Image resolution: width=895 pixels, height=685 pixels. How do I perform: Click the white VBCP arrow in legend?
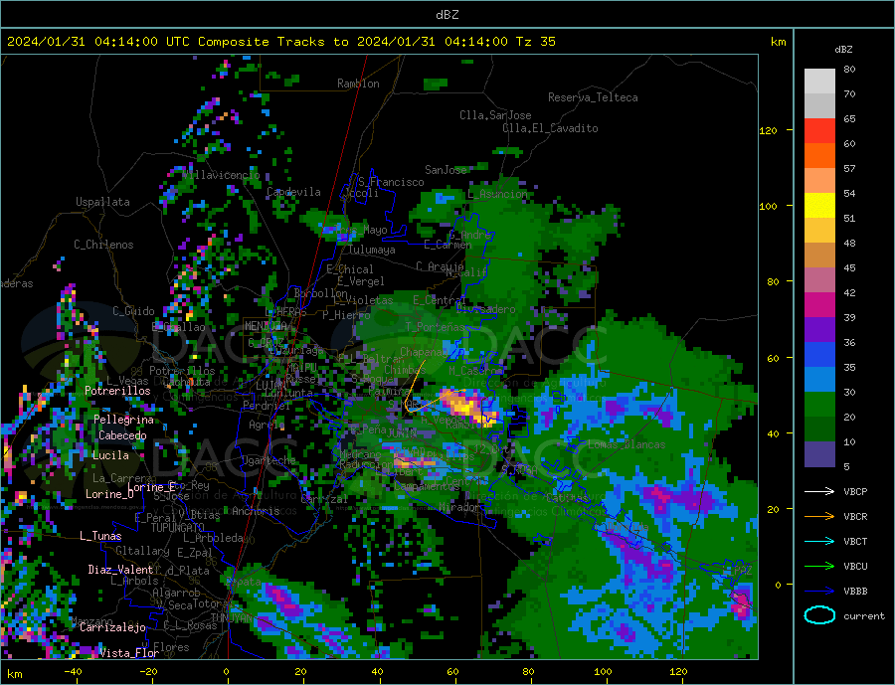819,491
